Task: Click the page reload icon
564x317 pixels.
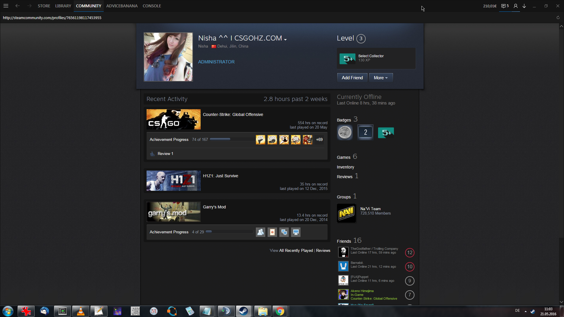Action: pyautogui.click(x=558, y=18)
